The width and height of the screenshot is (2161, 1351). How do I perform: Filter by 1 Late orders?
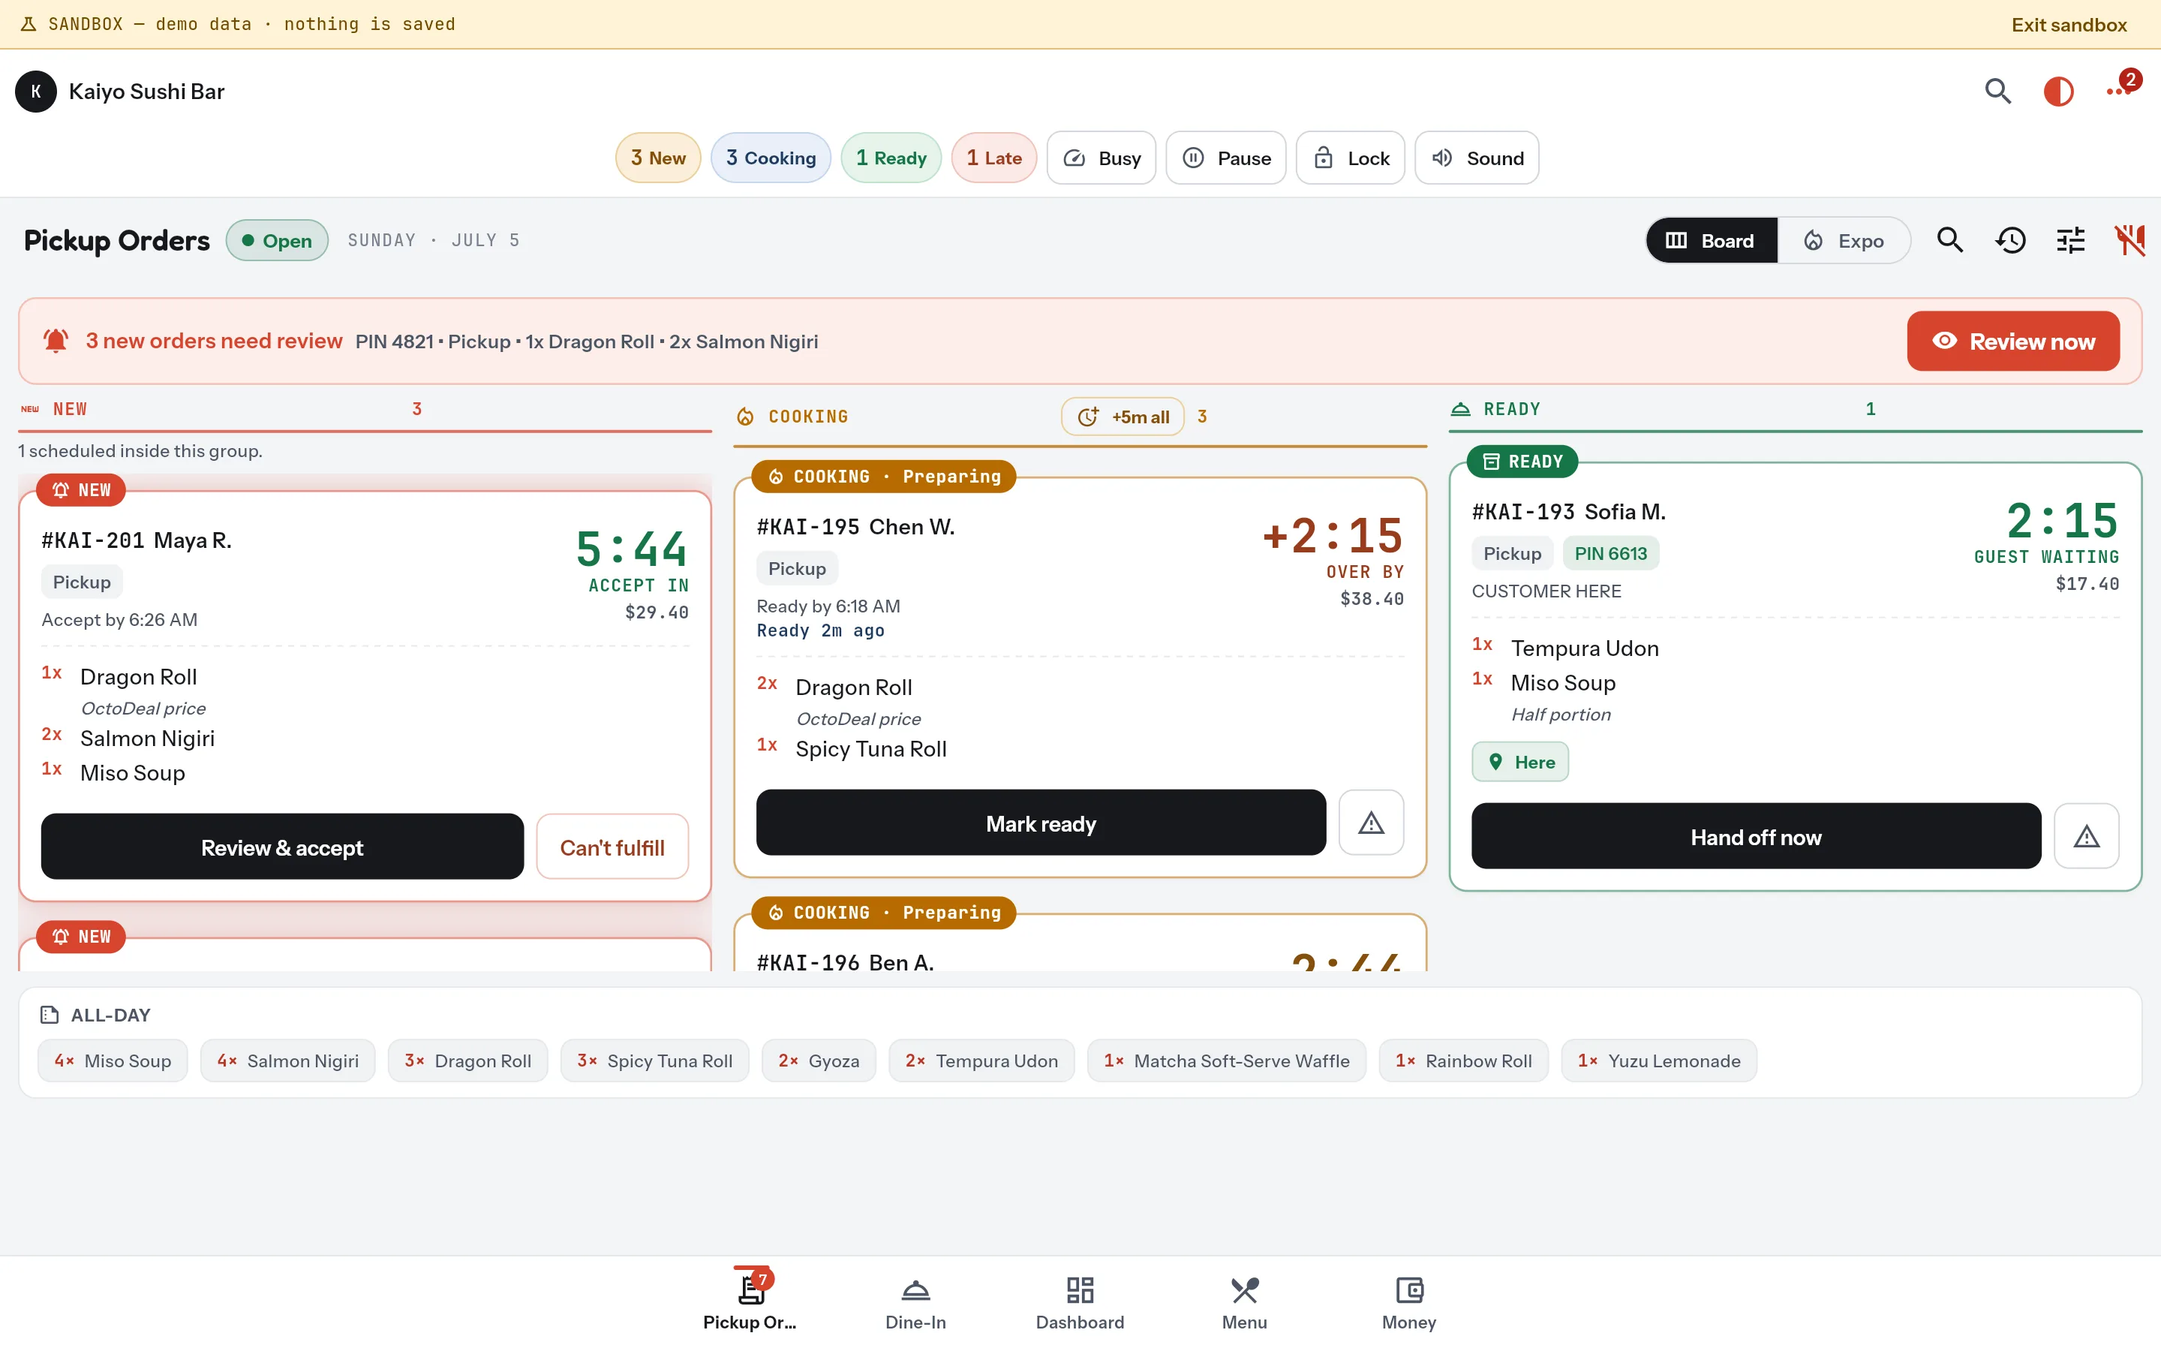click(x=994, y=158)
